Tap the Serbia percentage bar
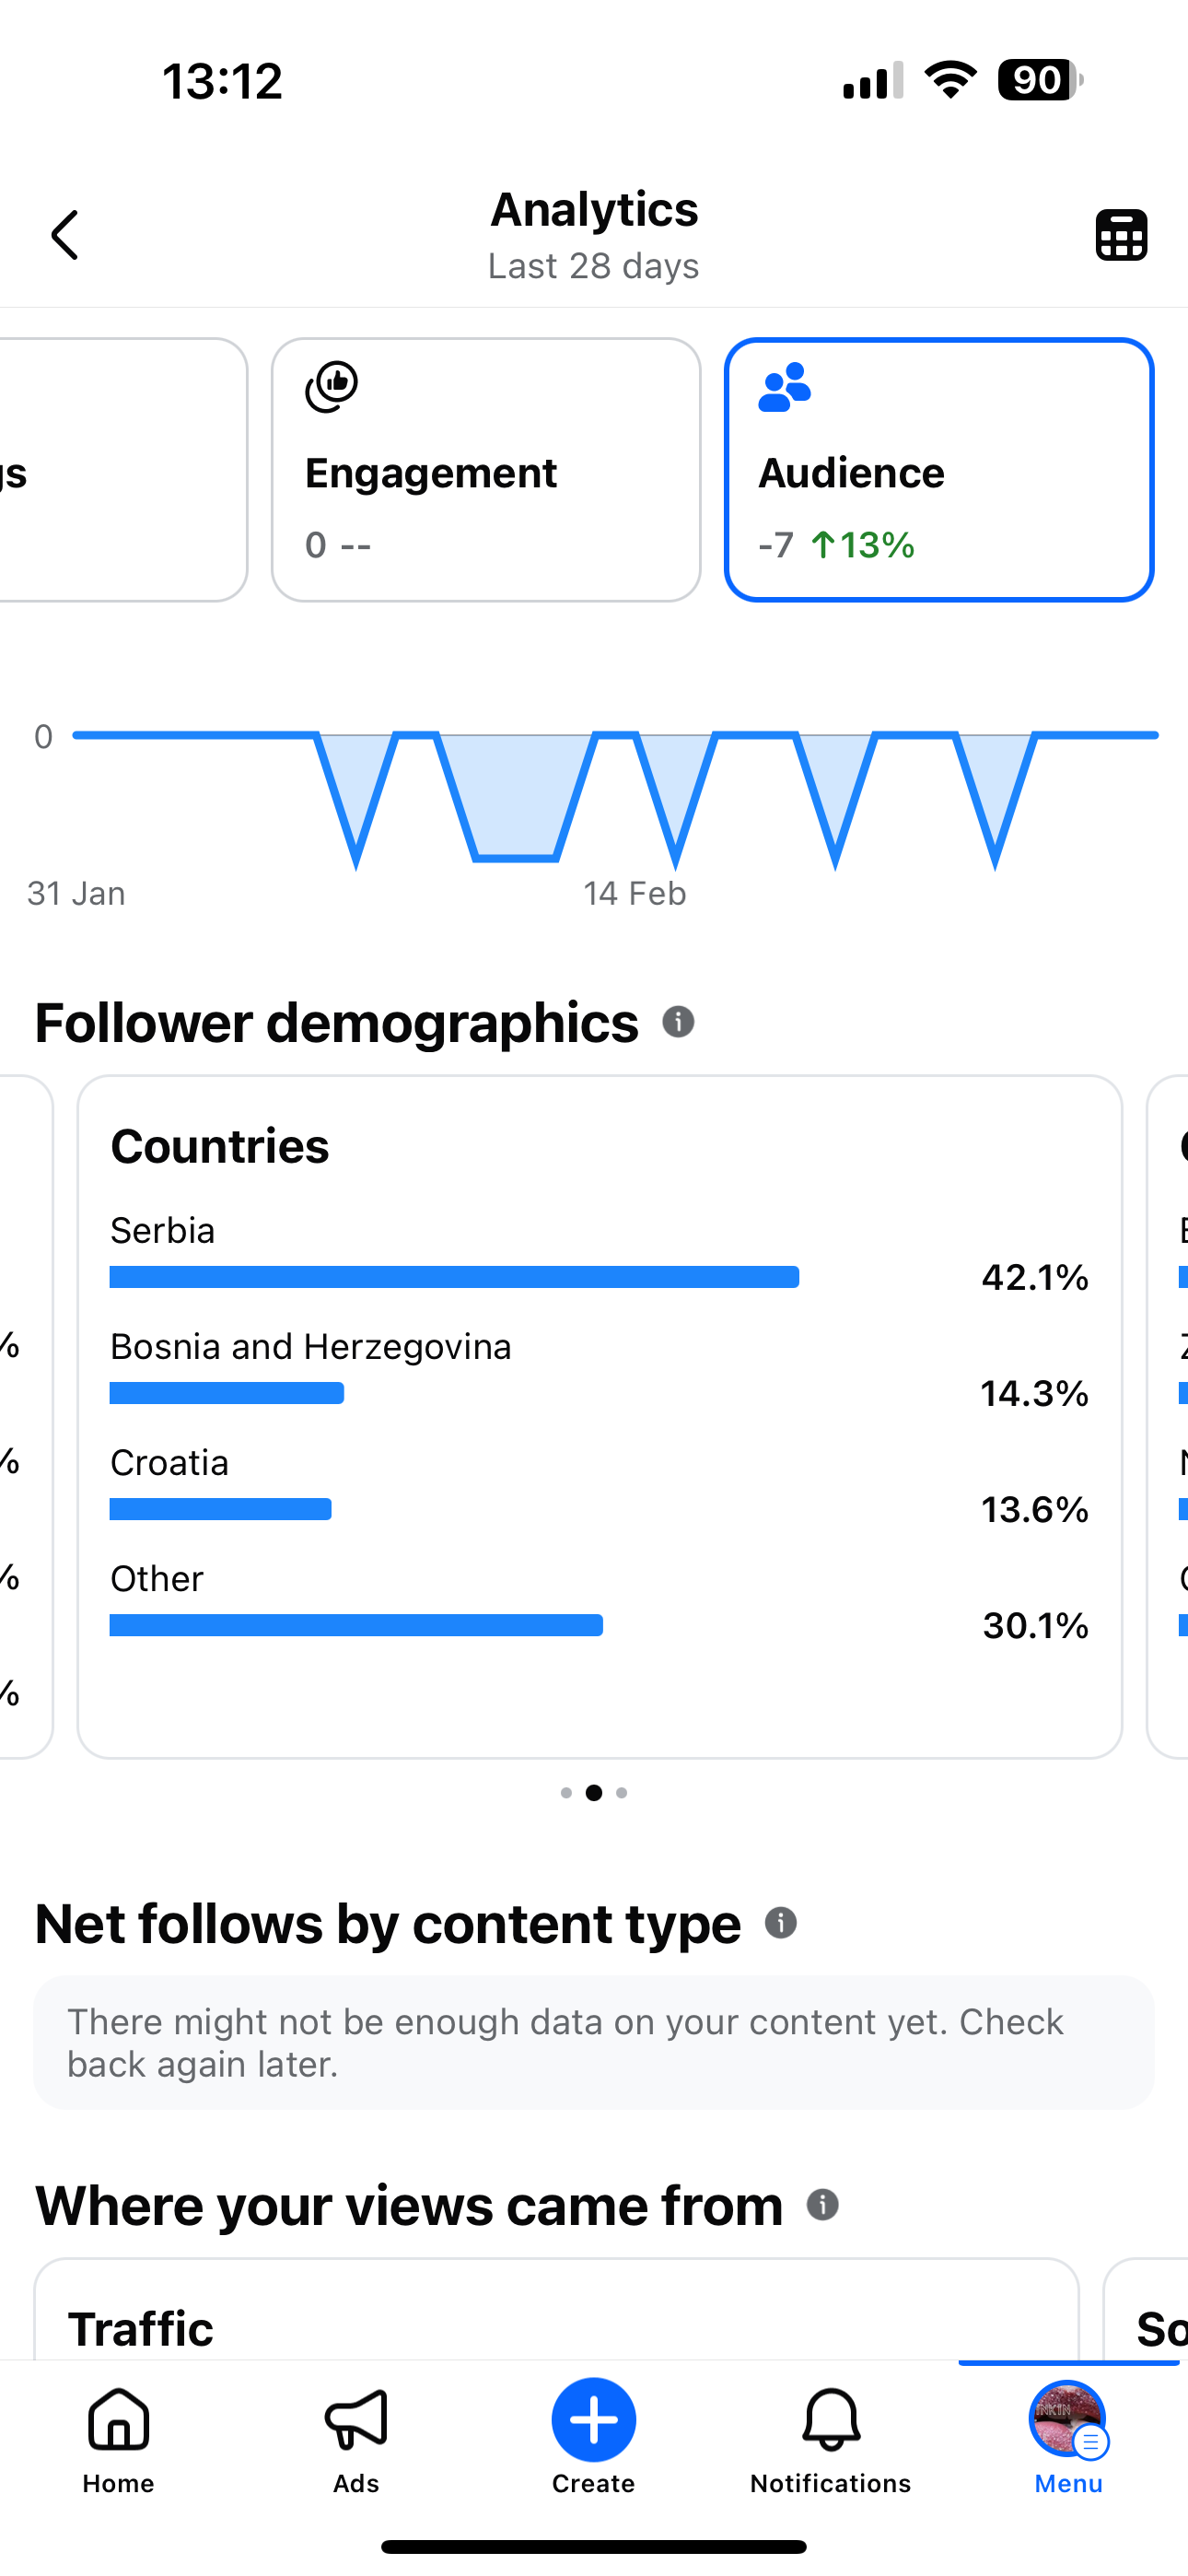 coord(454,1277)
